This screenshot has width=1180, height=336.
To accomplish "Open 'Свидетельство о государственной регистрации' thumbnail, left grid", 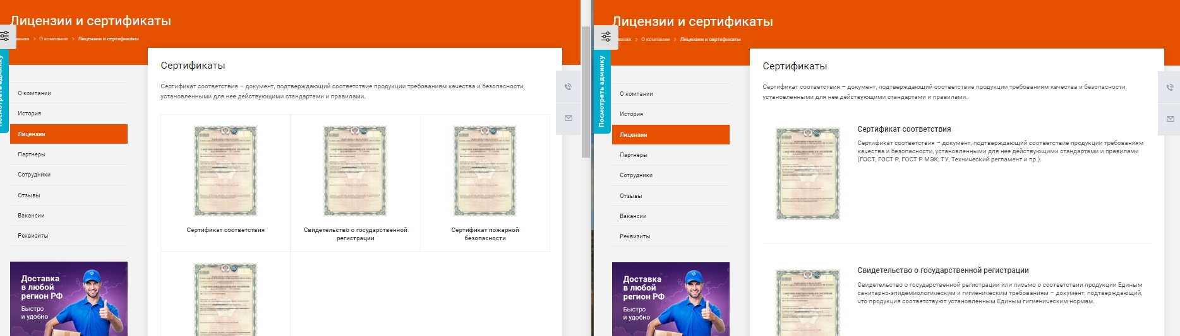I will [x=356, y=171].
